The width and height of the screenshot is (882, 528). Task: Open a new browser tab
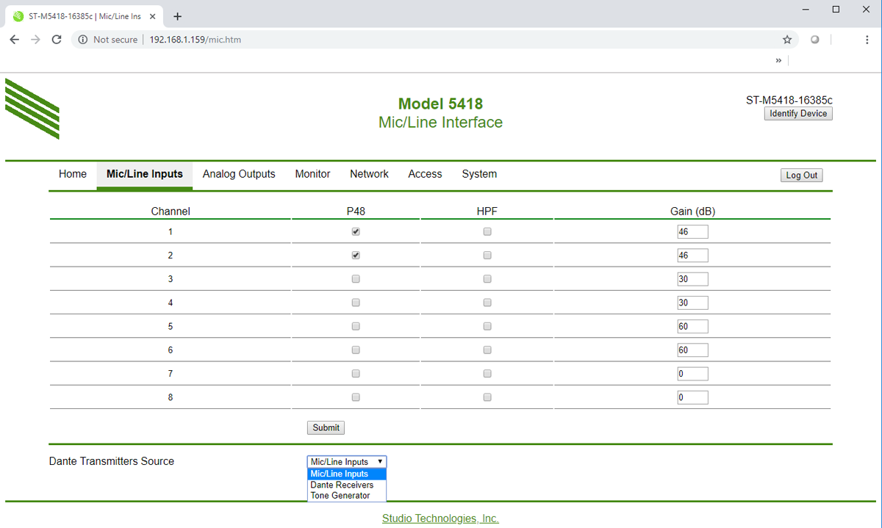[177, 16]
